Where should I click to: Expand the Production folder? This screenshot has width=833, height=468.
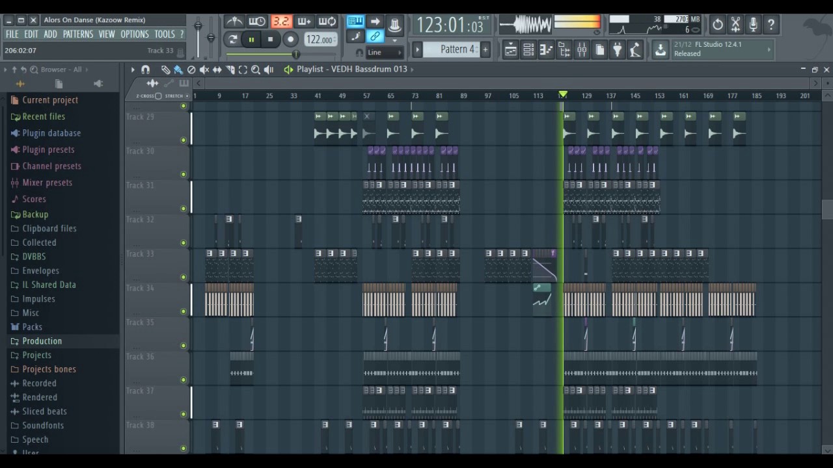tap(42, 341)
